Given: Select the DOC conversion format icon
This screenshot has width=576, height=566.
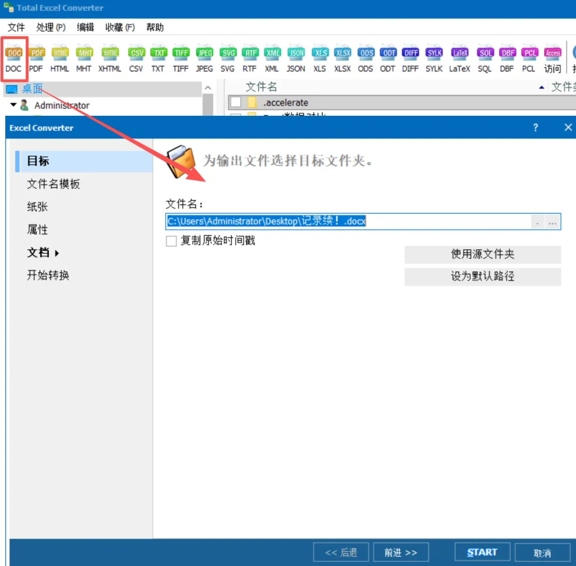Looking at the screenshot, I should tap(14, 59).
